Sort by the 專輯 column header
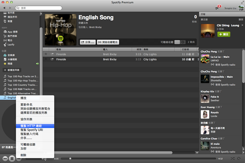Image resolution: width=245 pixels, height=163 pixels. 158,49
